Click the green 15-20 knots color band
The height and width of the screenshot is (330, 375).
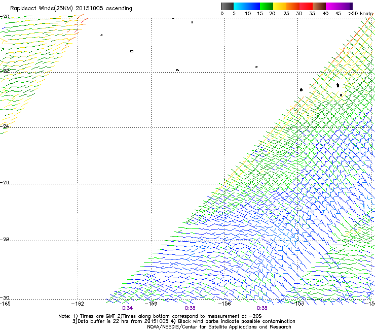pos(267,6)
